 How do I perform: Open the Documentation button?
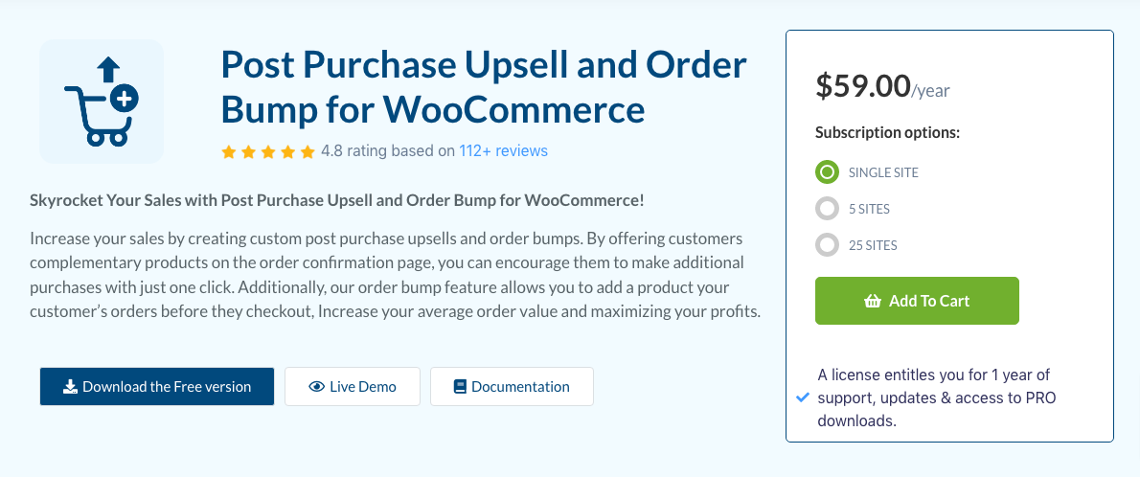click(x=512, y=387)
